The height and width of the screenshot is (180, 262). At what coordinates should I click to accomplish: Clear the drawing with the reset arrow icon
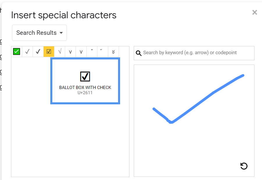click(244, 166)
